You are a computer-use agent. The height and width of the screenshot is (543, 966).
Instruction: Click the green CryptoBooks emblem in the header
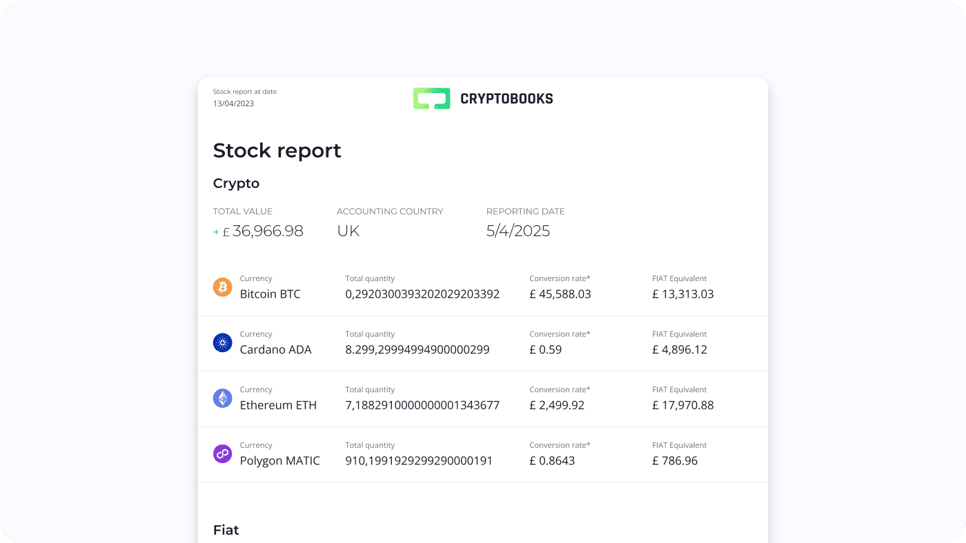[x=431, y=98]
